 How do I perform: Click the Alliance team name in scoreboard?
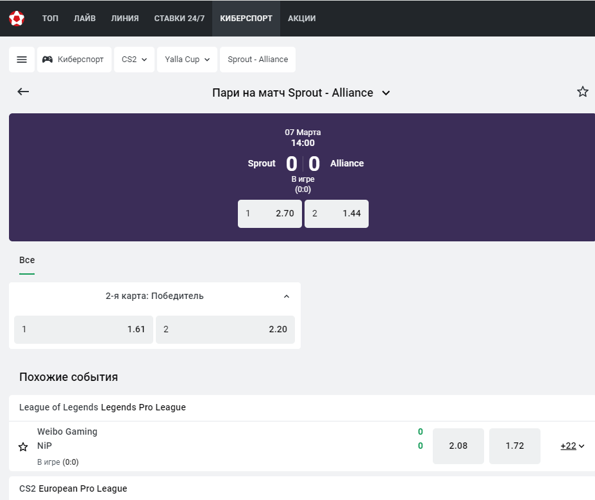347,164
